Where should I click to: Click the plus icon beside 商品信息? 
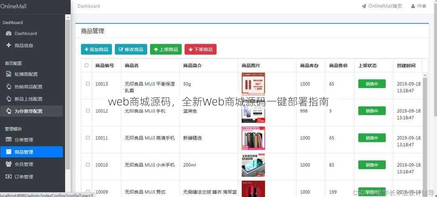(8, 45)
